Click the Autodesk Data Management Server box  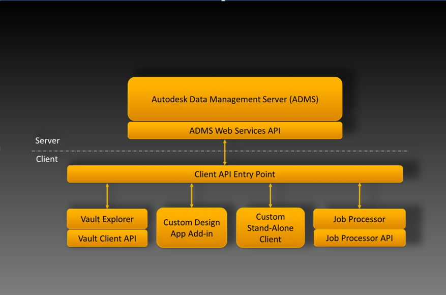click(x=234, y=99)
